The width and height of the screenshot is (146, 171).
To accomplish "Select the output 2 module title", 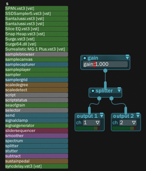I will click(x=123, y=116).
